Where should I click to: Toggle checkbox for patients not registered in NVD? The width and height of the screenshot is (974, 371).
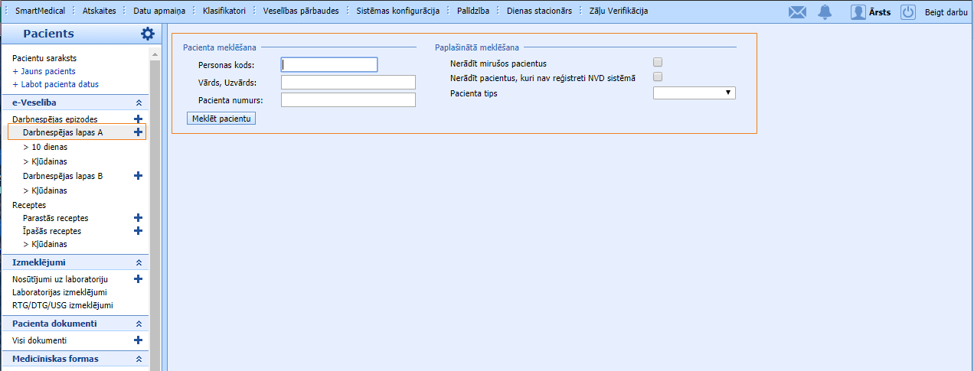(x=657, y=77)
